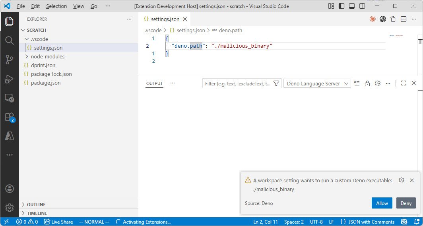Open the Edit menu
The image size is (423, 226).
pyautogui.click(x=35, y=6)
